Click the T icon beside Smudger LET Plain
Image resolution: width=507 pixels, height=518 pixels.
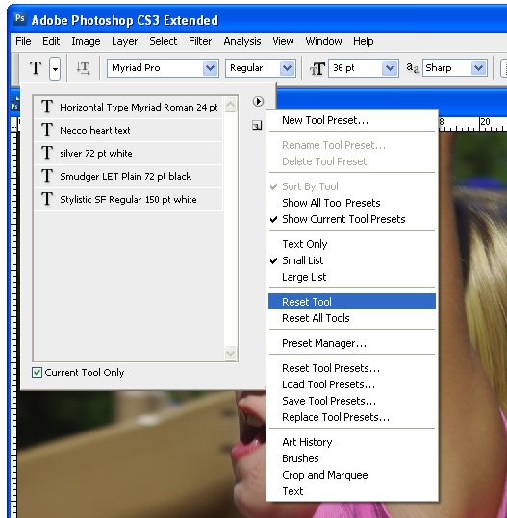click(47, 176)
